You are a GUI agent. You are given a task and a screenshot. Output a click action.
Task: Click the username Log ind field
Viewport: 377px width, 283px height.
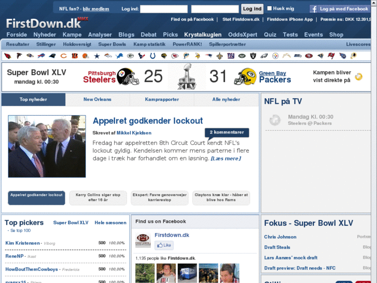tap(164, 9)
